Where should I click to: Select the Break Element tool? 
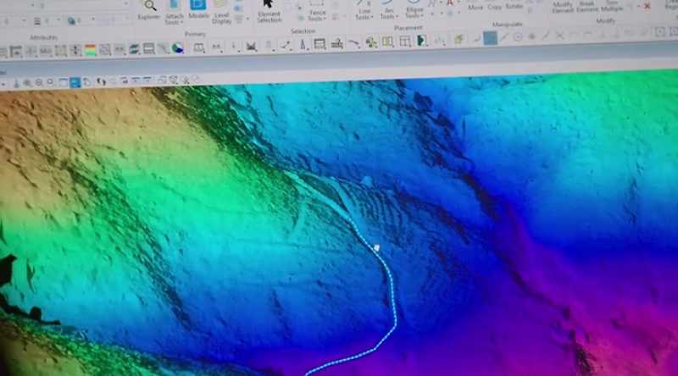tap(586, 6)
